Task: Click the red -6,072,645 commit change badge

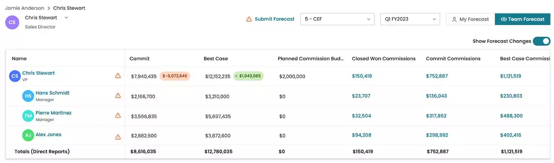Action: [x=175, y=76]
